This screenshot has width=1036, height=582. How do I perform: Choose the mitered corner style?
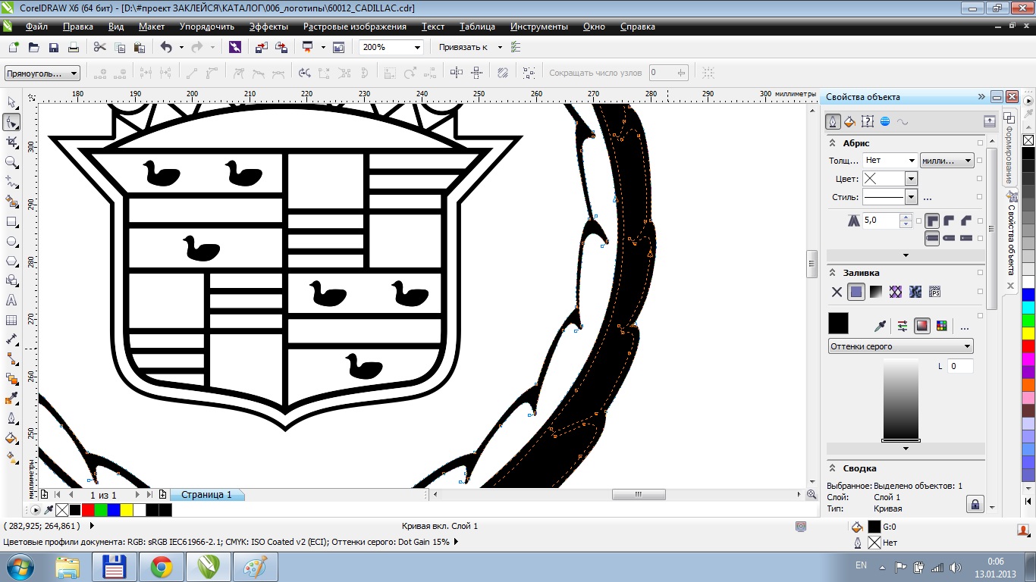932,221
